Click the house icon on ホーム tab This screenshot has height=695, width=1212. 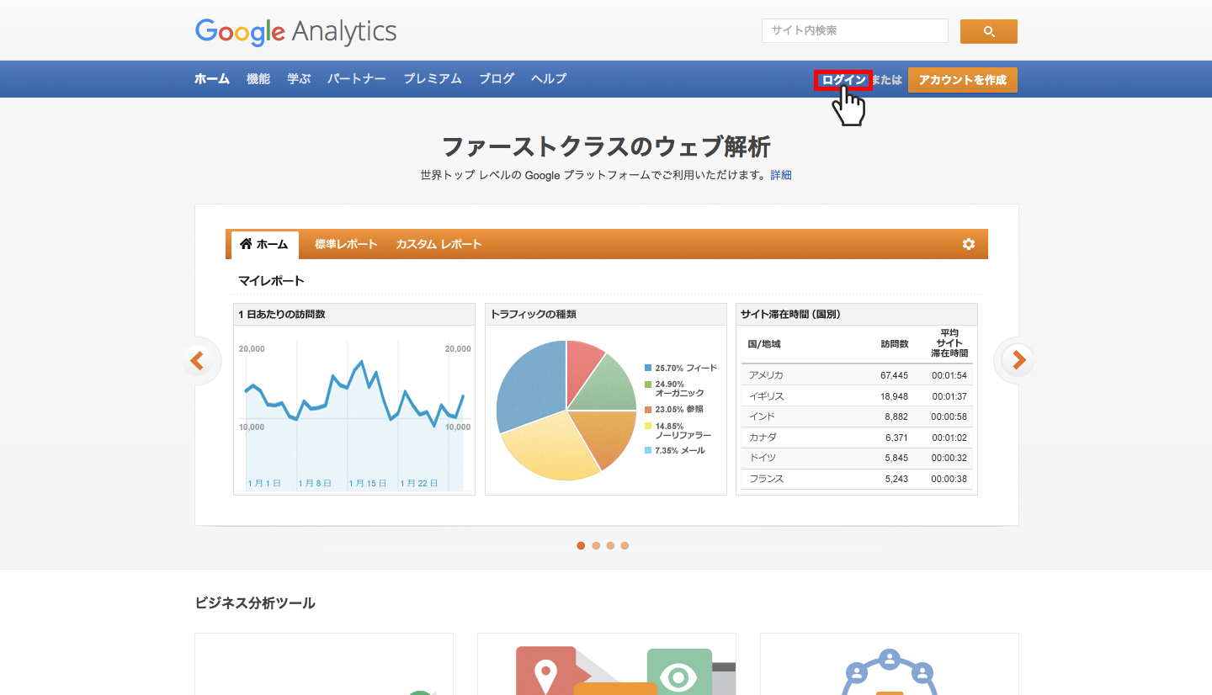[246, 244]
